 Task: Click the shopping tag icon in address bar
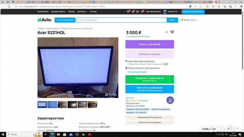click(x=190, y=6)
